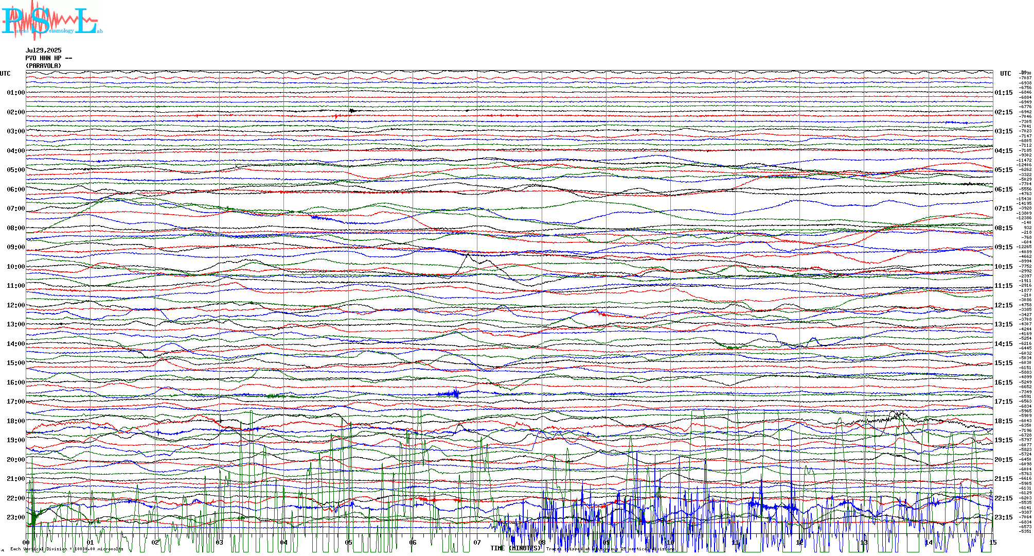Select the 11:00 time label
The height and width of the screenshot is (556, 1034).
click(x=16, y=286)
